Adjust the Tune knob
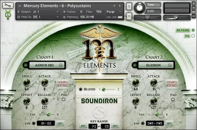The image size is (197, 130). 140,8
